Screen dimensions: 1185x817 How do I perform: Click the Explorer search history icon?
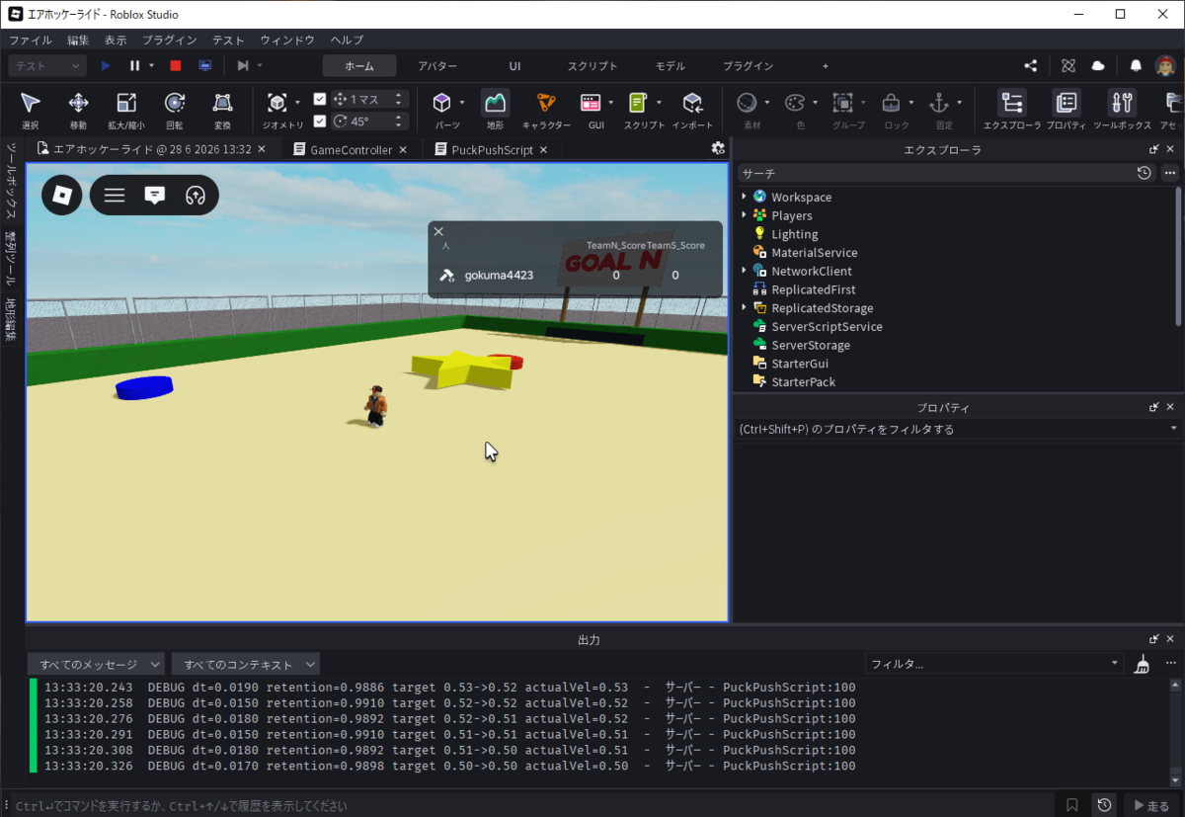[x=1144, y=173]
